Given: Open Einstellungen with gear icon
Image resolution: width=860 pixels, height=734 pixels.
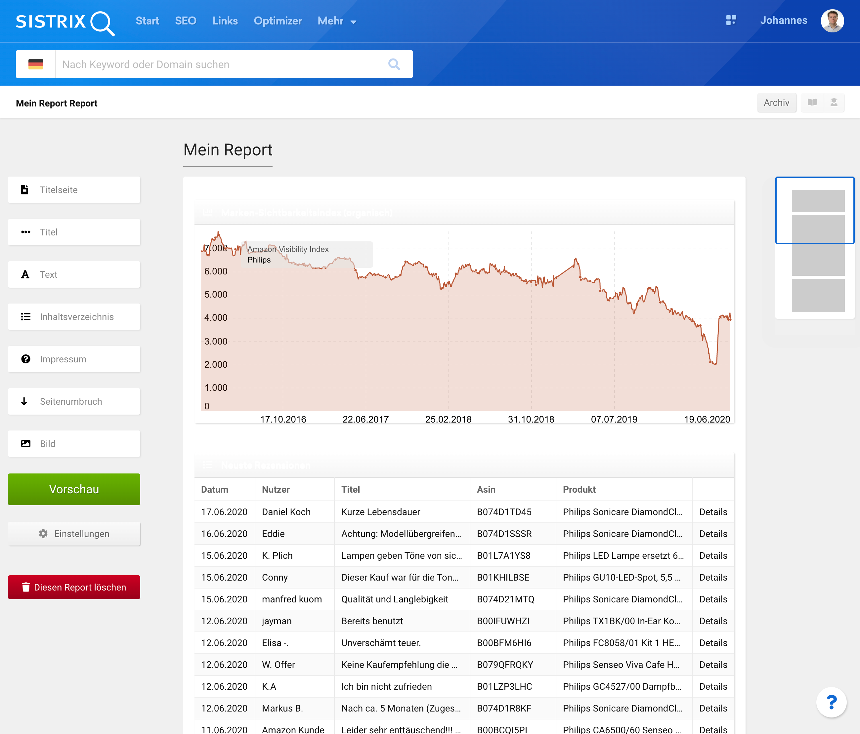Looking at the screenshot, I should pos(74,534).
